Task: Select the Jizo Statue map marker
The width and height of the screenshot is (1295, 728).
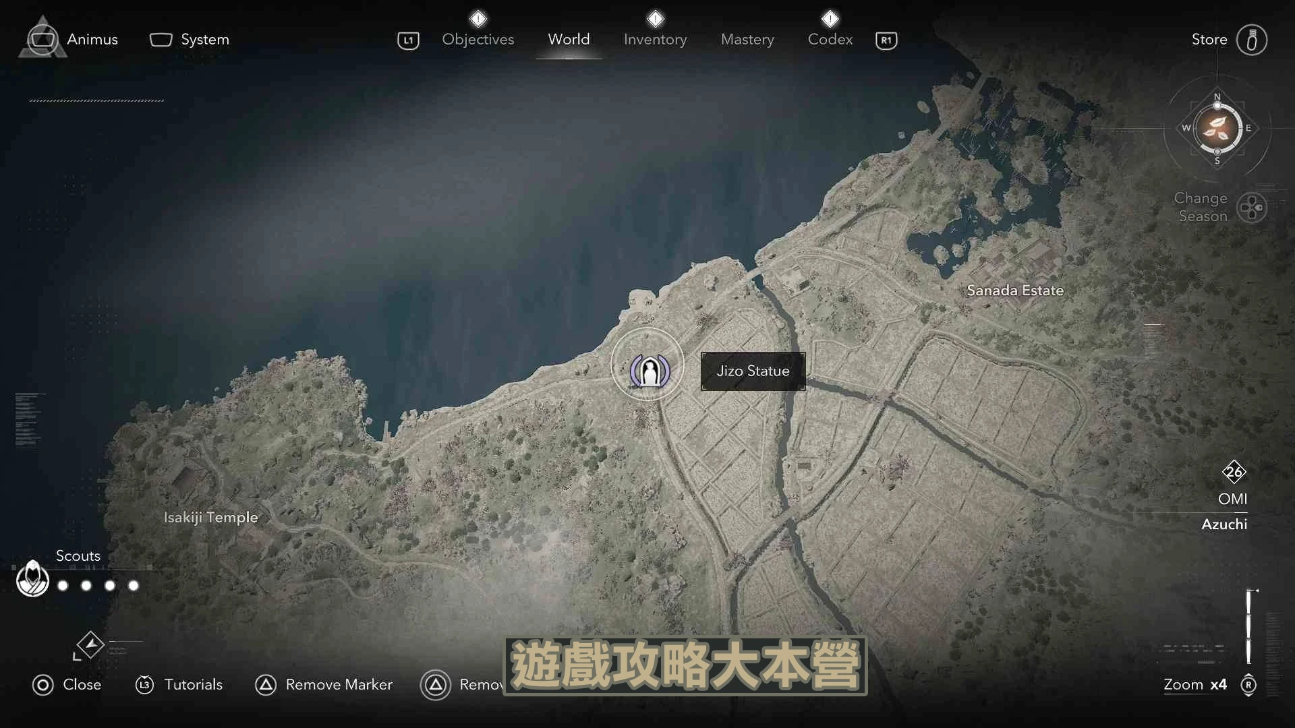Action: coord(649,371)
